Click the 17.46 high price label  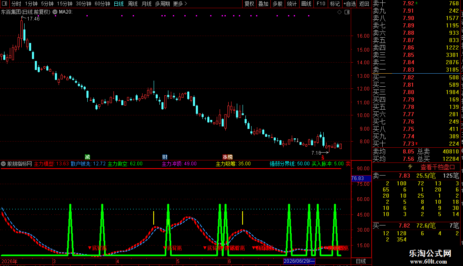tap(33, 18)
